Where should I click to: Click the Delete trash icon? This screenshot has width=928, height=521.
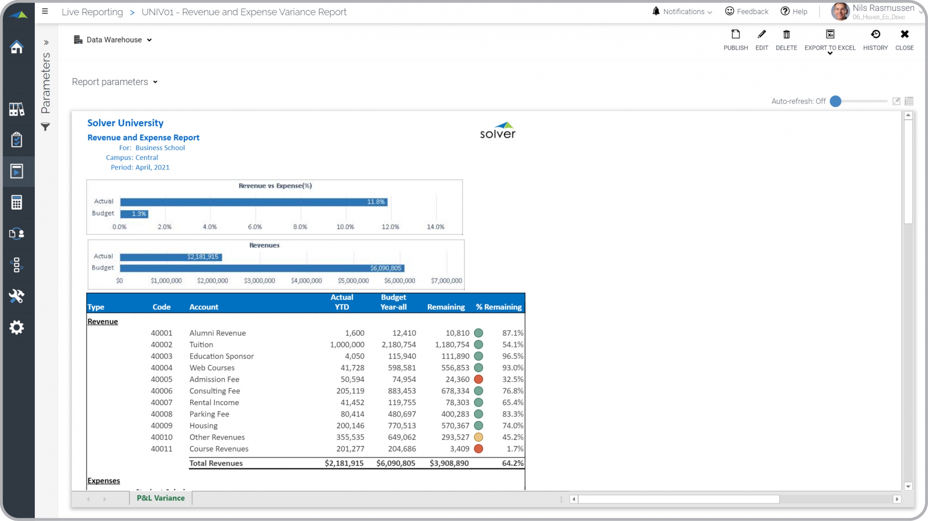coord(786,34)
